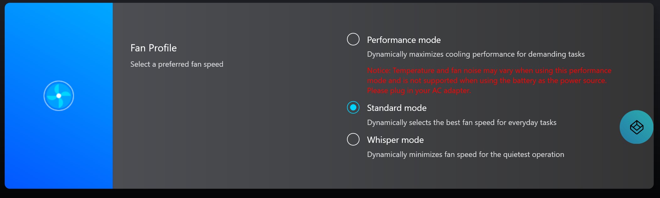Click the Standard mode label
Image resolution: width=660 pixels, height=198 pixels.
(397, 108)
